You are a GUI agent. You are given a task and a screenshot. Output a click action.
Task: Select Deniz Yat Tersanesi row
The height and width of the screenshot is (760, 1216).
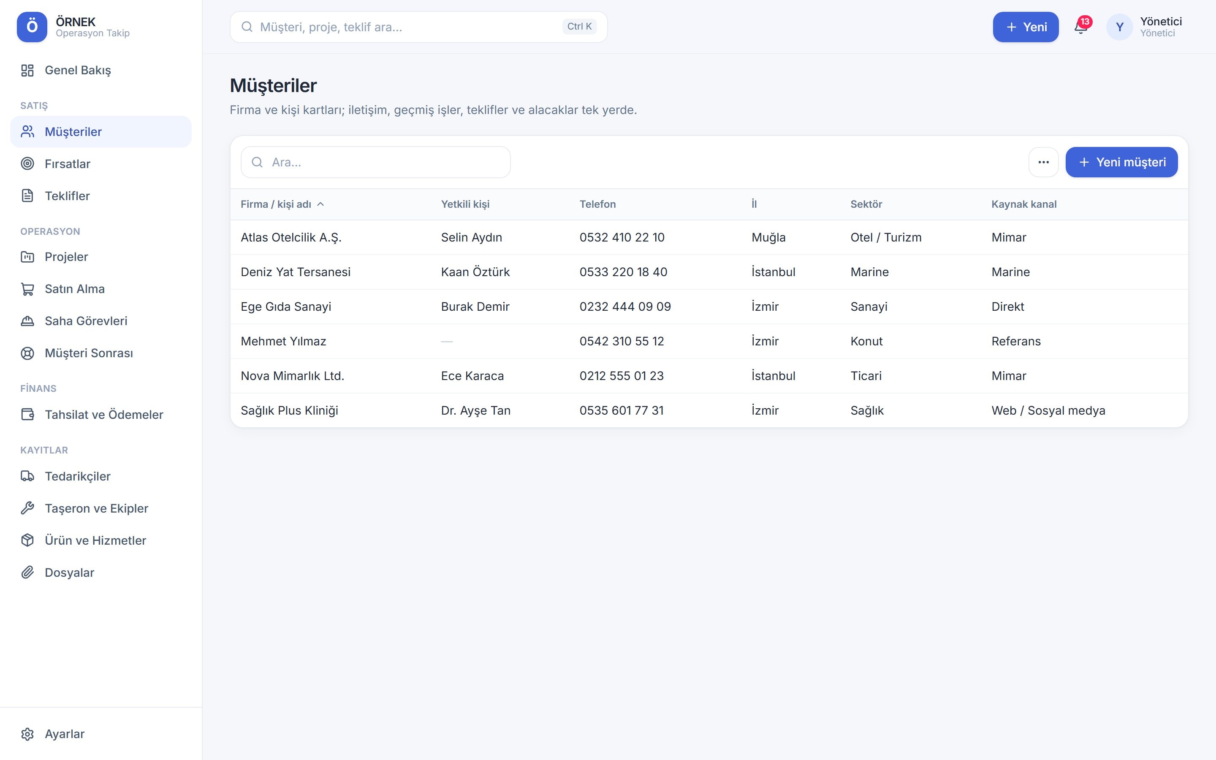709,272
